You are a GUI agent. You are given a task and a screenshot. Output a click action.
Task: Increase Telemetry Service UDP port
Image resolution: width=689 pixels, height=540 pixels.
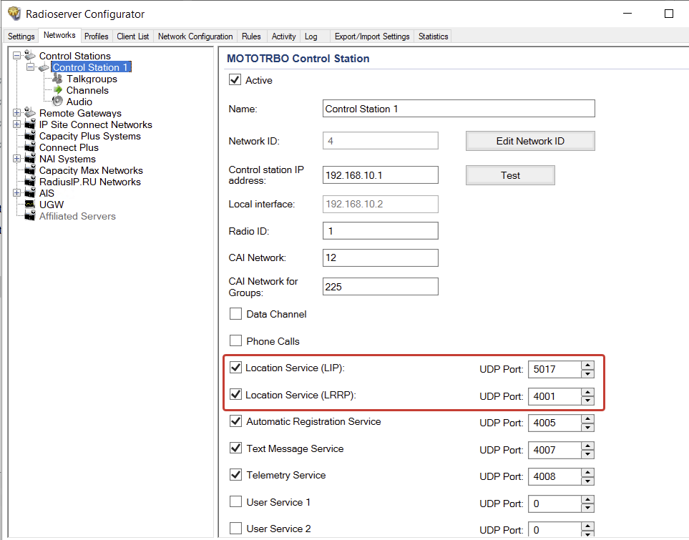587,472
